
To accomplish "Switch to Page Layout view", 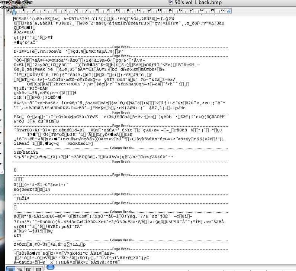I will coord(29,268).
